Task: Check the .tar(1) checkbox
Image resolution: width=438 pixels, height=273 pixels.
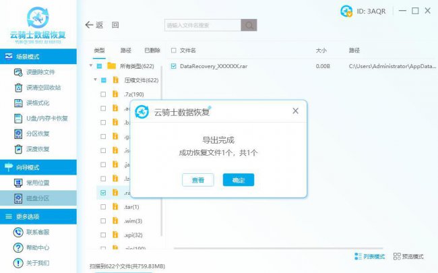Action: (x=103, y=207)
